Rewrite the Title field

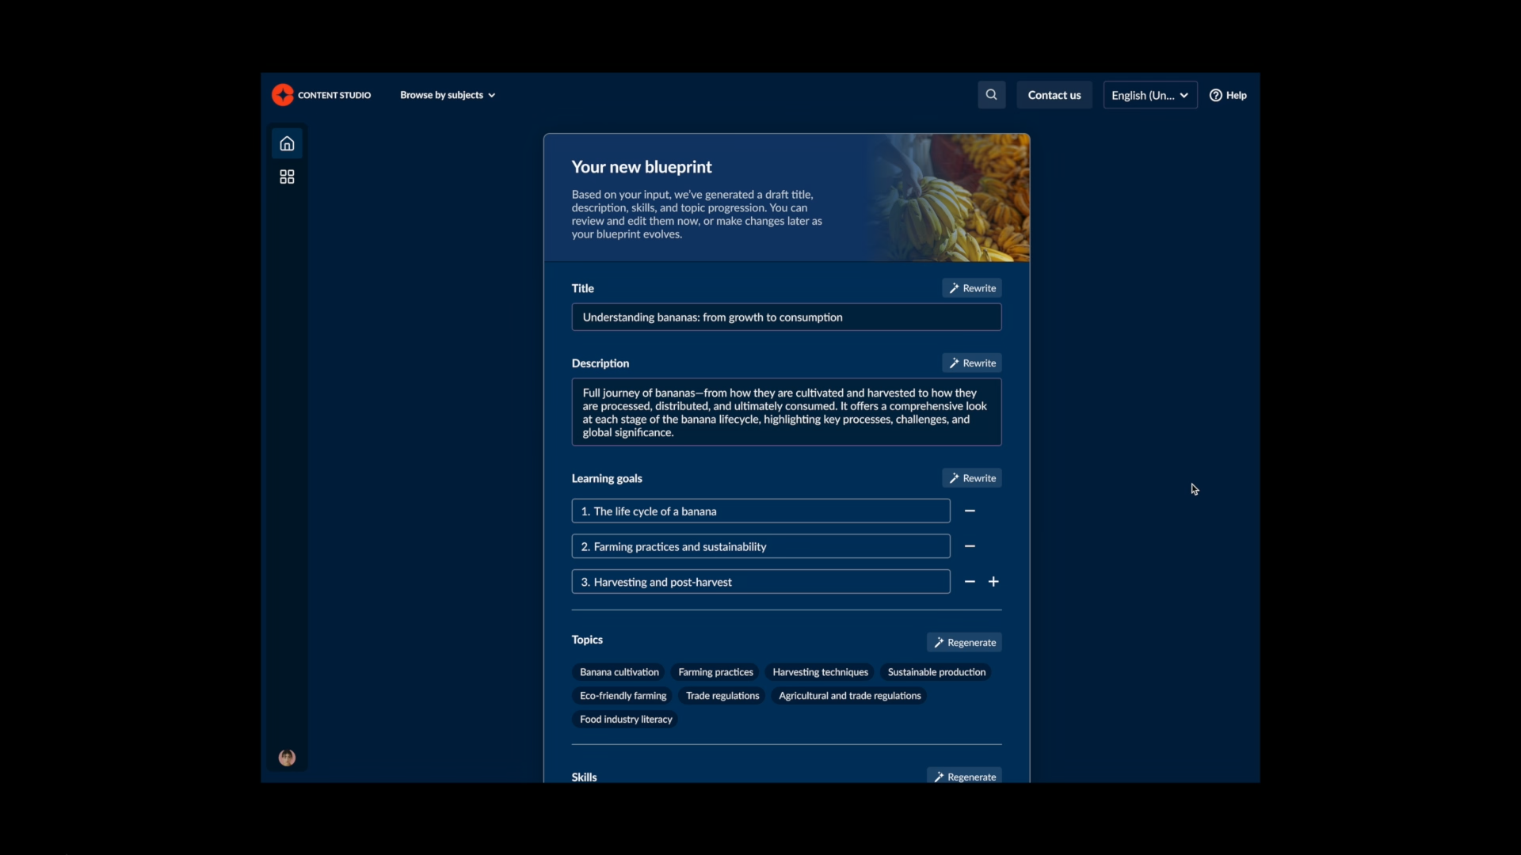972,288
